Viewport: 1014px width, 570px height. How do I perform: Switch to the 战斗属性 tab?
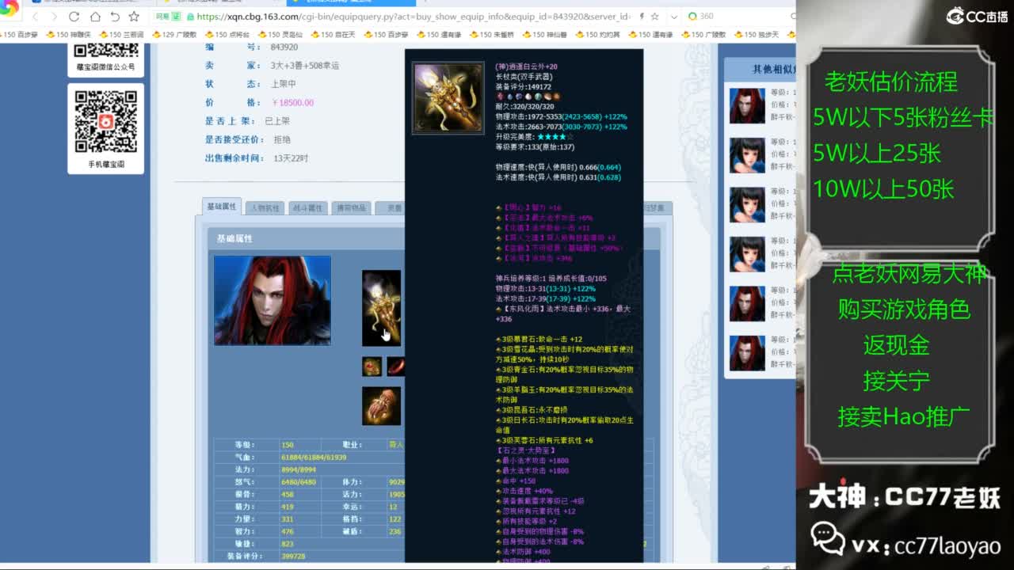click(x=307, y=208)
